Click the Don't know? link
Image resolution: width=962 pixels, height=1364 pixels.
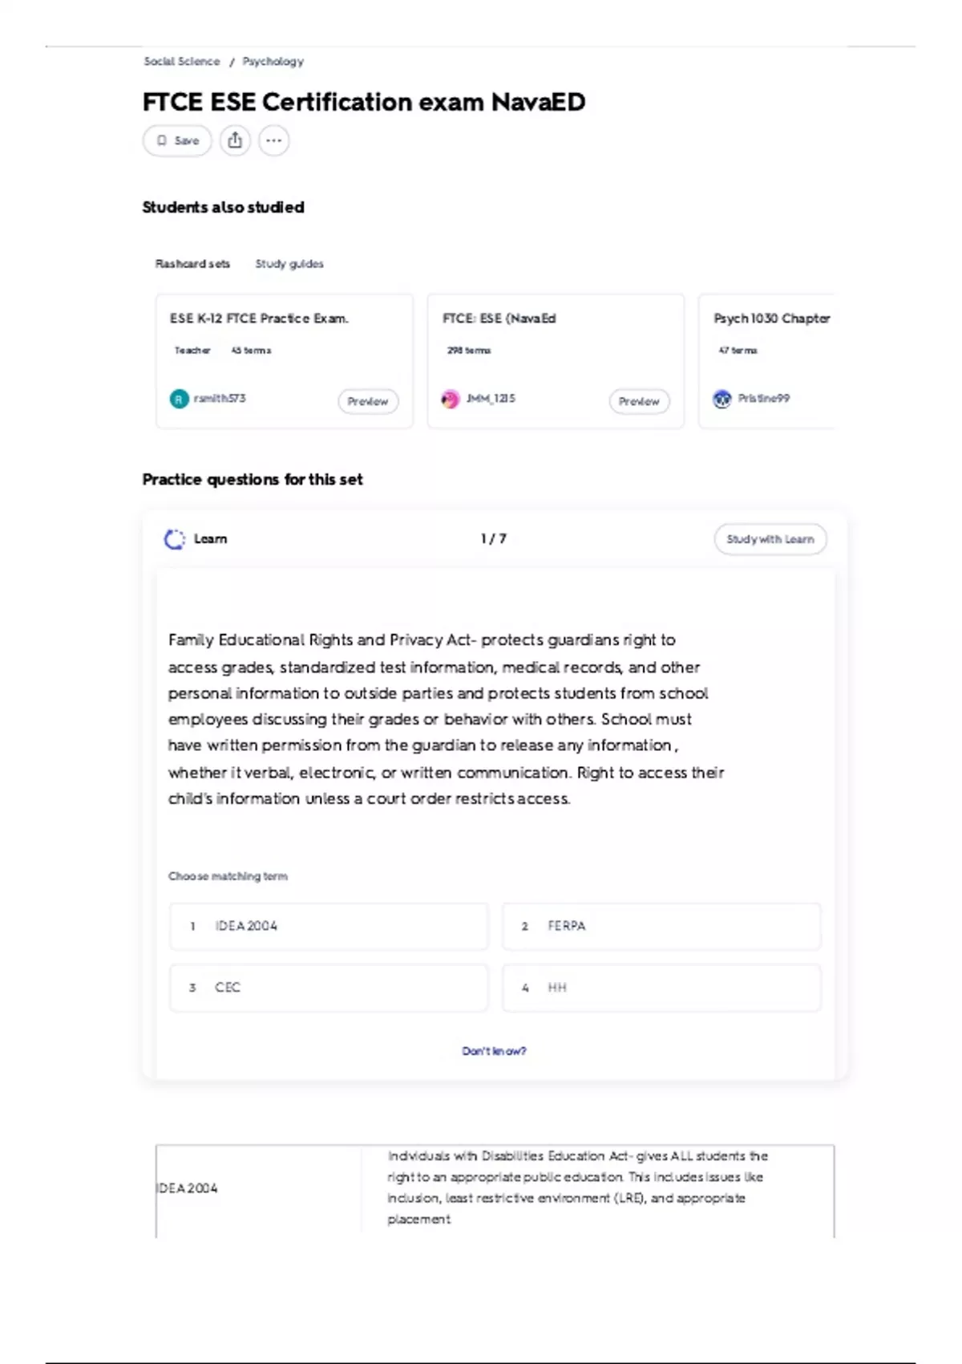point(494,1051)
